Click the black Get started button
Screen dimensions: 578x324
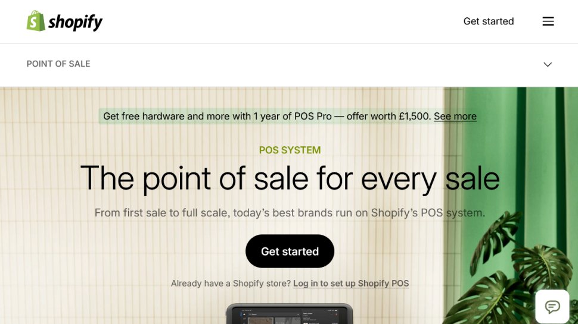(290, 251)
